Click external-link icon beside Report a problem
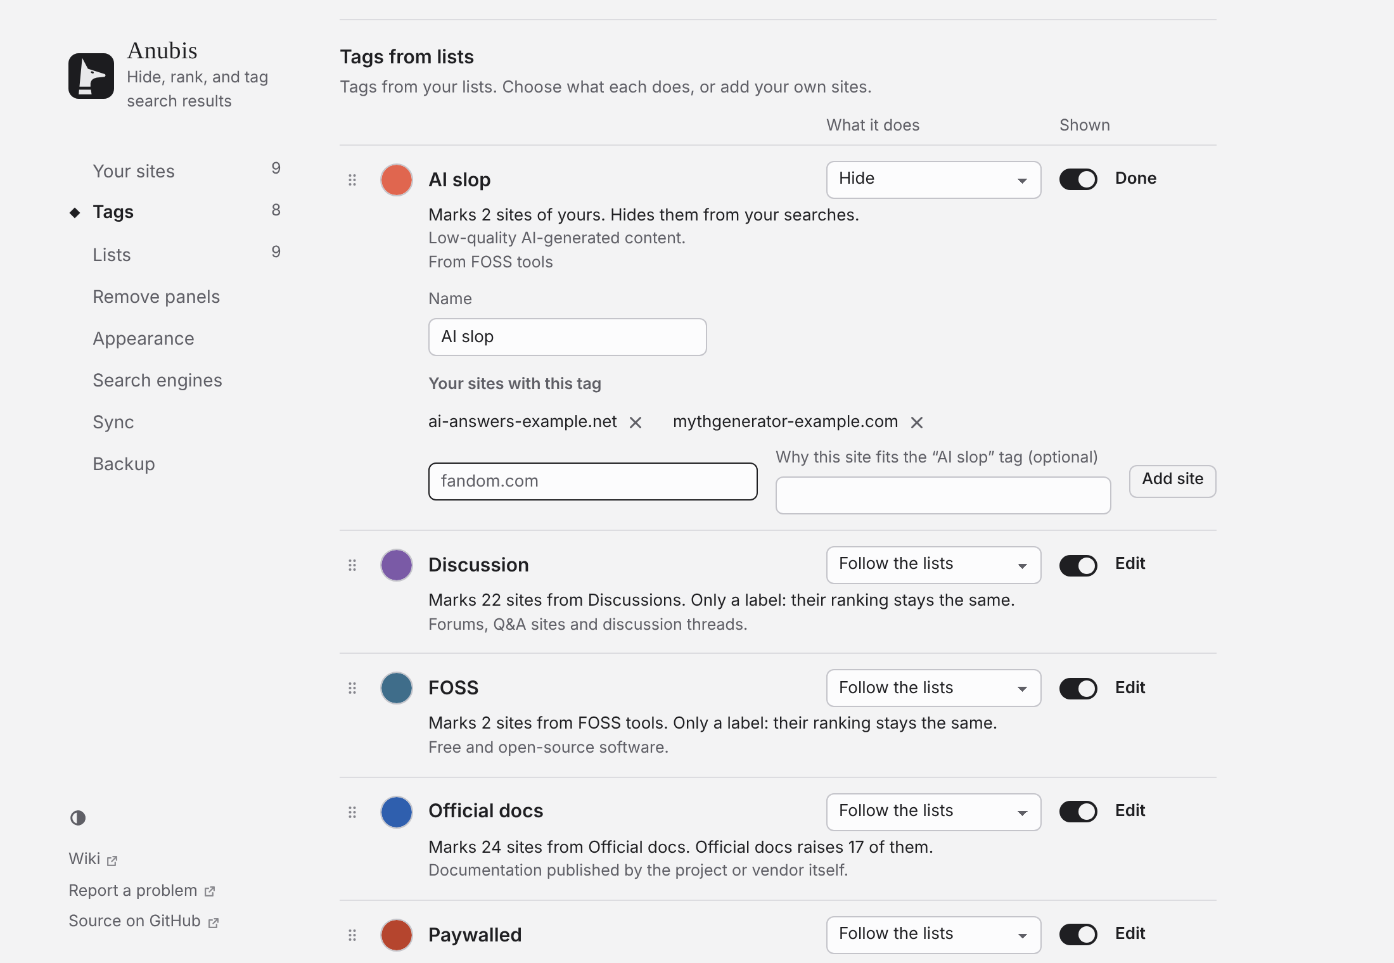Image resolution: width=1394 pixels, height=963 pixels. tap(210, 891)
